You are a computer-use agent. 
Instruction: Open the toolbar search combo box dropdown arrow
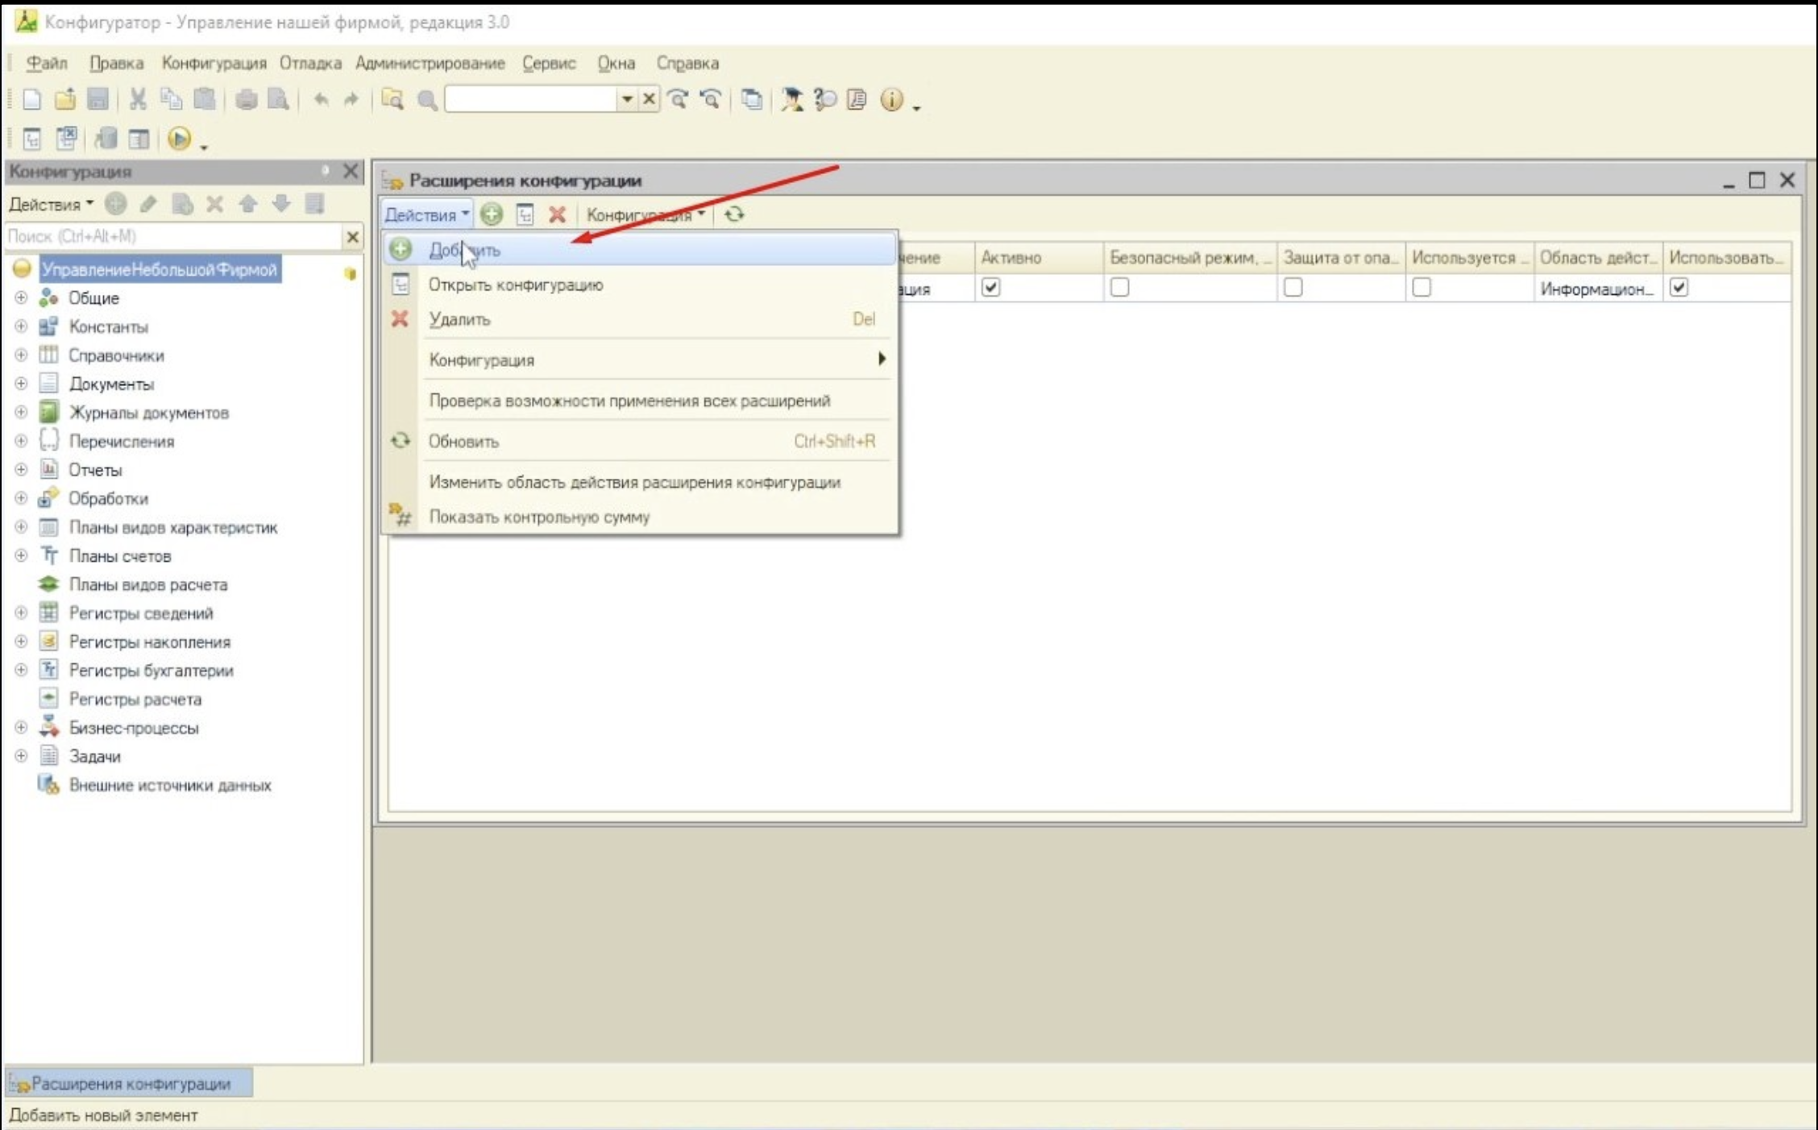click(626, 99)
